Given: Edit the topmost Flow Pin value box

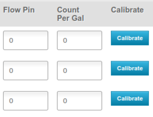Looking at the screenshot, I should 26,40.
